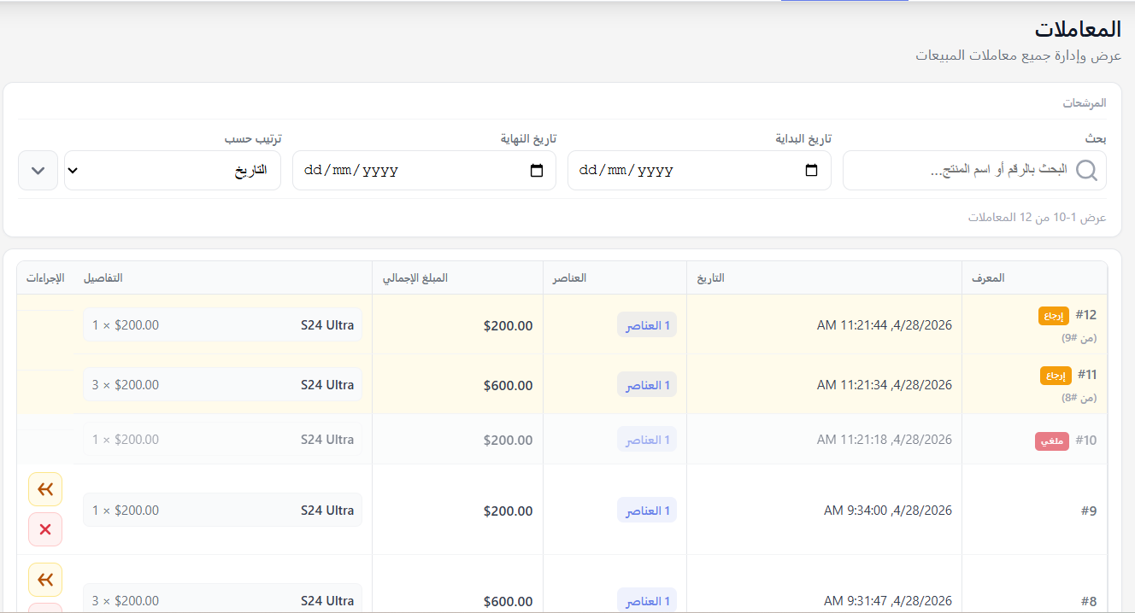Click date 11:21:44 AM of transaction #12

click(885, 324)
